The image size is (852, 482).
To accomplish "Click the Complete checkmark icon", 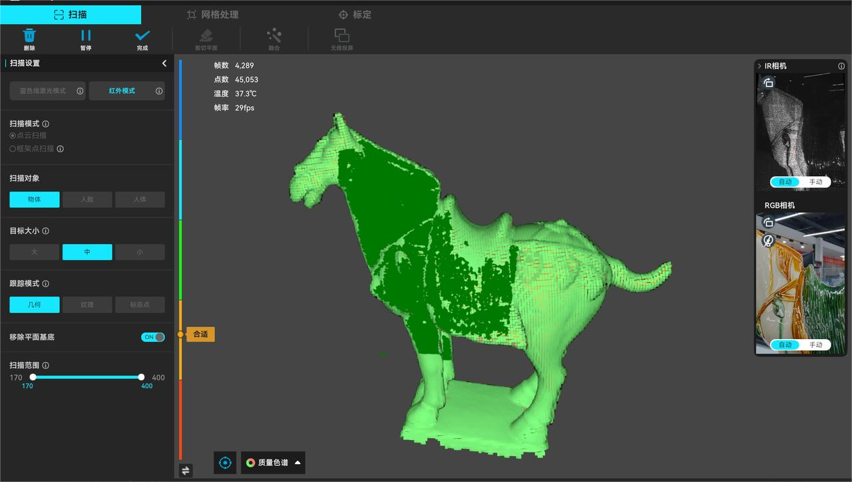I will click(142, 36).
